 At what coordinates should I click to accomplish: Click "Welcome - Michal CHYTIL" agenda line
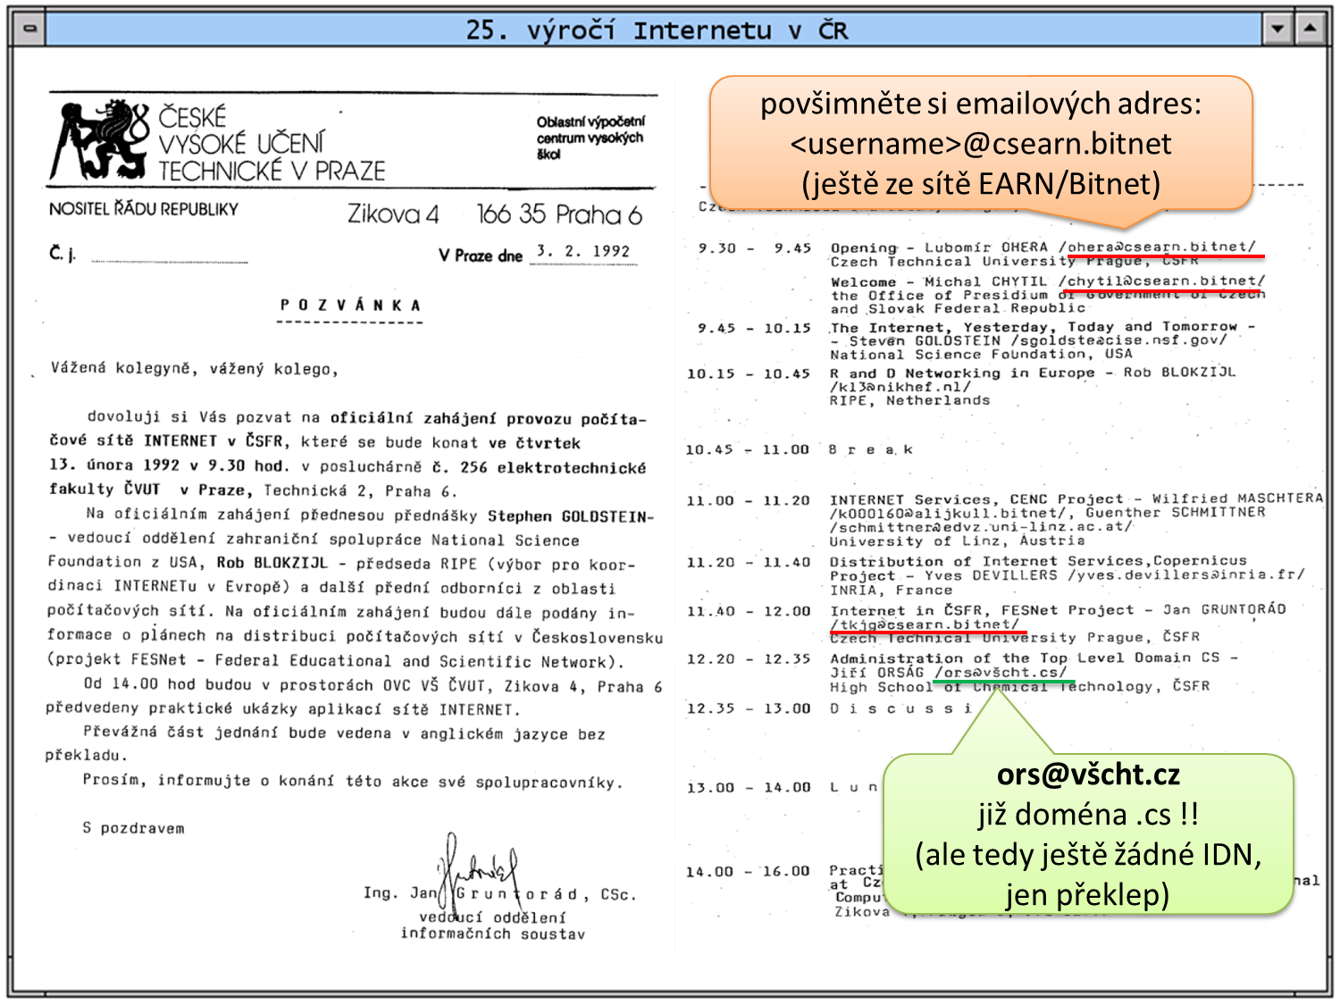939,281
